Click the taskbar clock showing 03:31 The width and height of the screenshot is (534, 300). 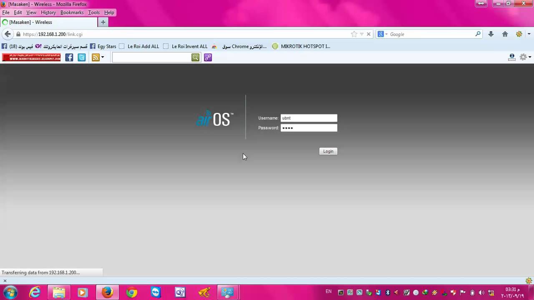tap(512, 292)
